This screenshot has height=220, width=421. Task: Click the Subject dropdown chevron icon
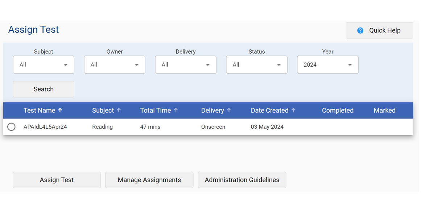66,65
